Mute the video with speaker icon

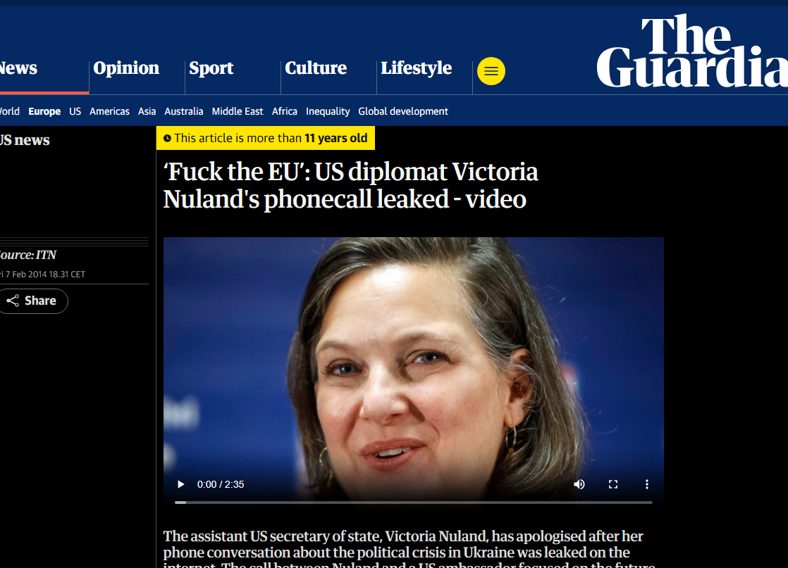click(x=579, y=484)
